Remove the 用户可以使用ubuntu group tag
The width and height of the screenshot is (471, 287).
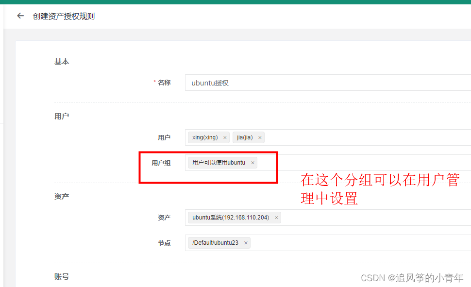[252, 163]
